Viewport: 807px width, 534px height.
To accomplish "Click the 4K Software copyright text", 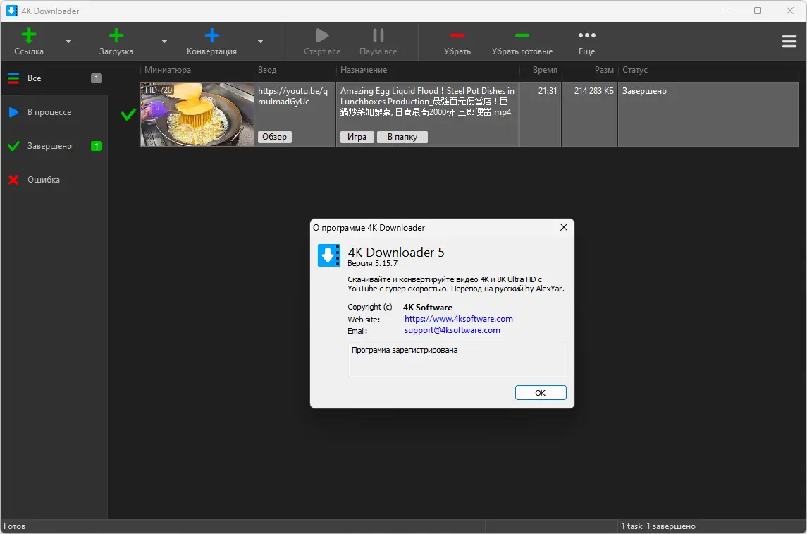I will pos(428,308).
